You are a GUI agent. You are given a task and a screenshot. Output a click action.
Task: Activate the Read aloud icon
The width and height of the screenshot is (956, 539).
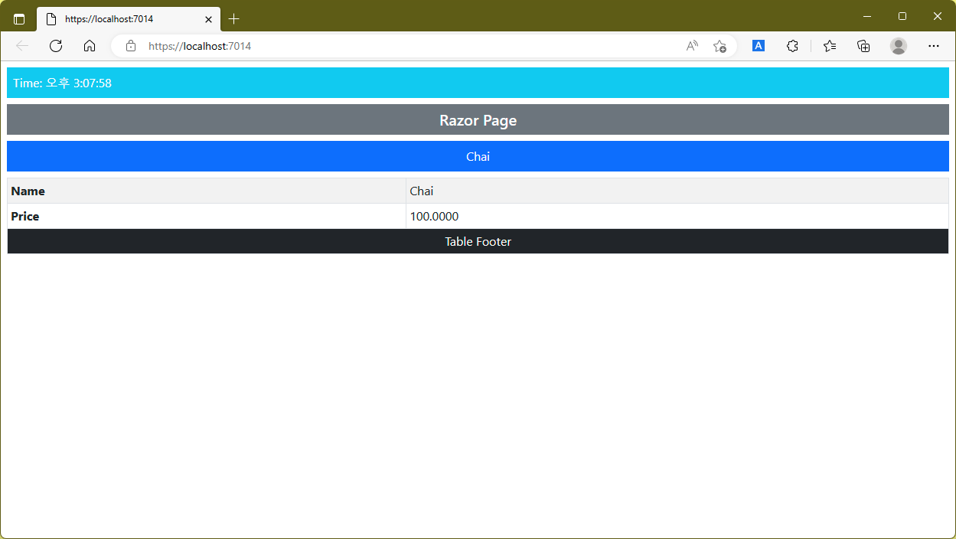point(692,46)
